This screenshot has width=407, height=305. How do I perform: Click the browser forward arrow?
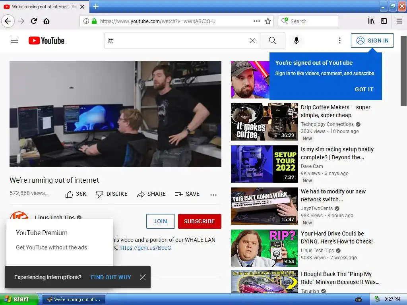point(21,21)
